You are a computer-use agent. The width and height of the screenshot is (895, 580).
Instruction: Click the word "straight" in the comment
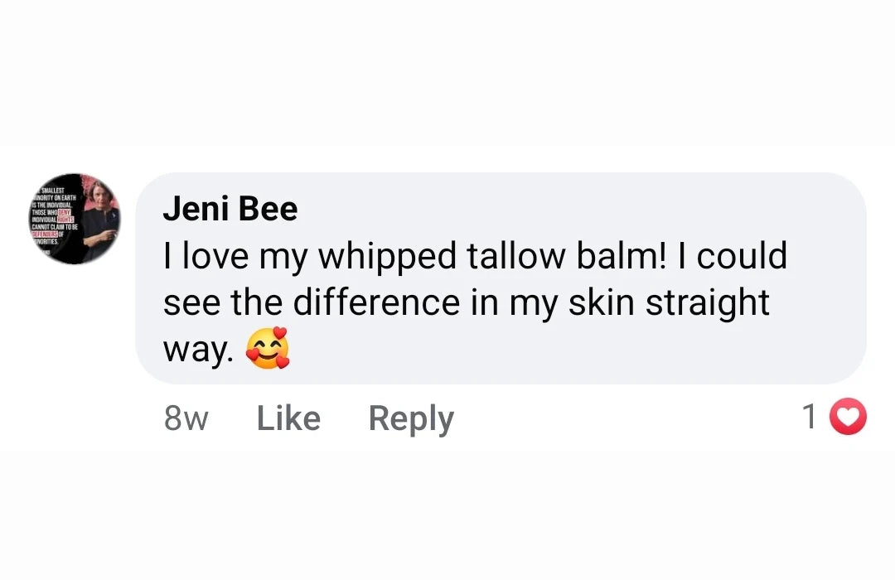[708, 304]
